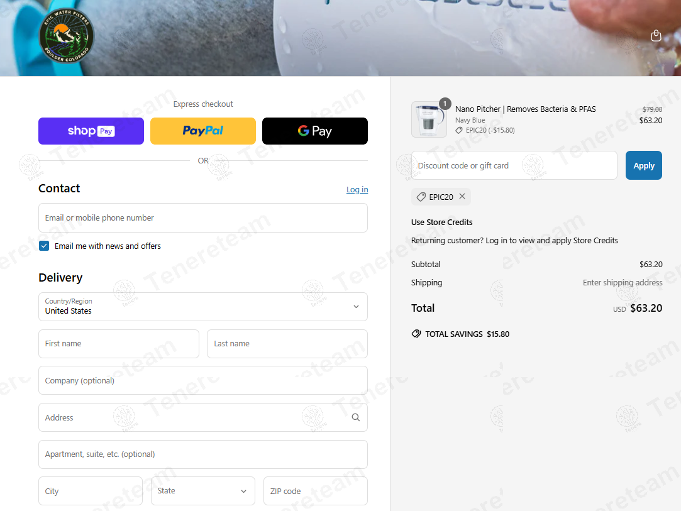681x511 pixels.
Task: Choose Google Pay express checkout
Action: [x=315, y=131]
